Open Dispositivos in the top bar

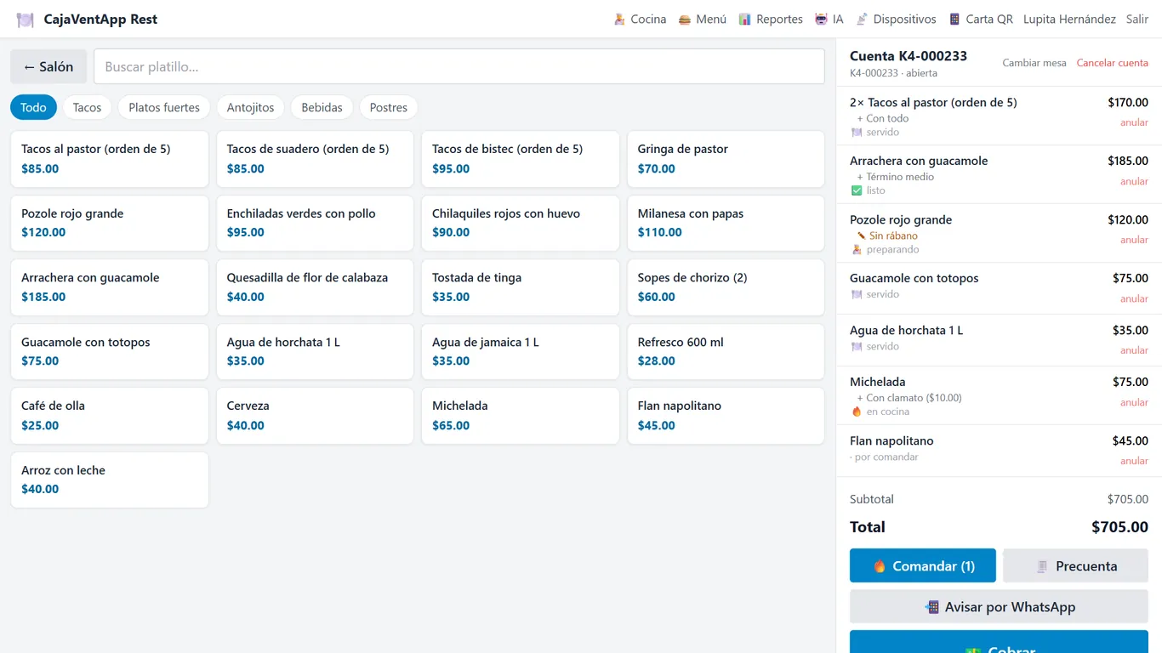pyautogui.click(x=896, y=20)
